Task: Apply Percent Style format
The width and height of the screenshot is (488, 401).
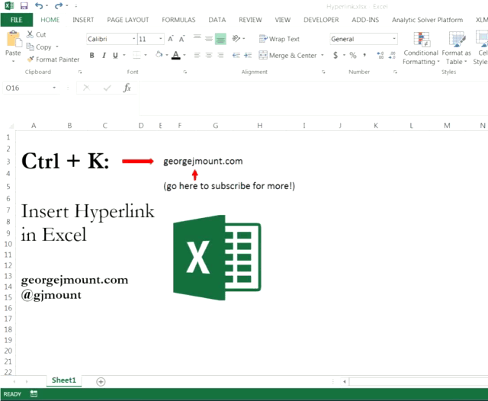Action: (x=352, y=56)
